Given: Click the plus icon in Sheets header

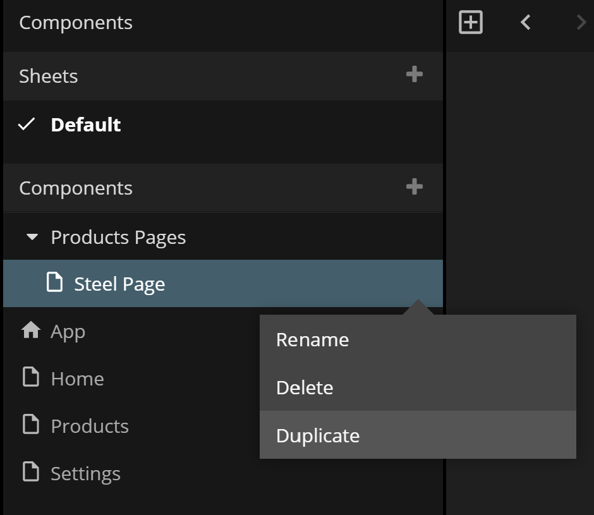Looking at the screenshot, I should coord(414,75).
